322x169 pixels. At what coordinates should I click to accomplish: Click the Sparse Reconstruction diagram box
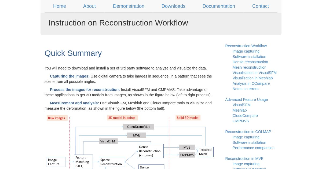click(112, 162)
